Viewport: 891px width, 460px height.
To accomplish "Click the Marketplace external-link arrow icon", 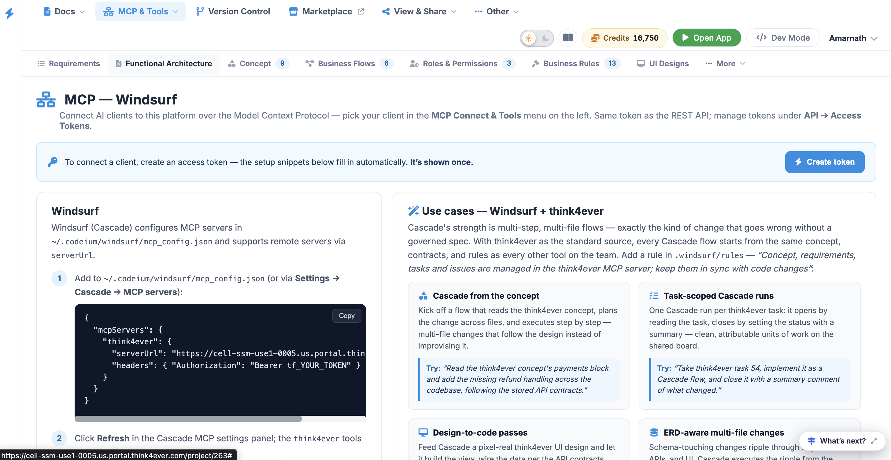I will coord(360,11).
